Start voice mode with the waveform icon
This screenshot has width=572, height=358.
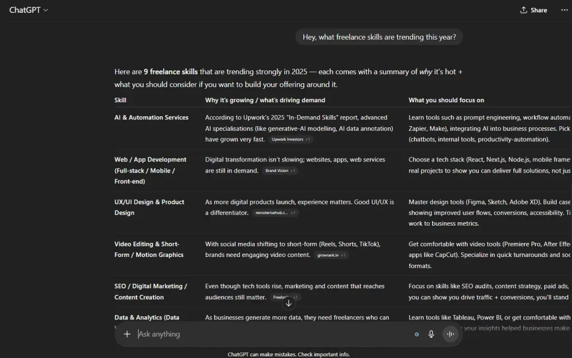tap(450, 334)
